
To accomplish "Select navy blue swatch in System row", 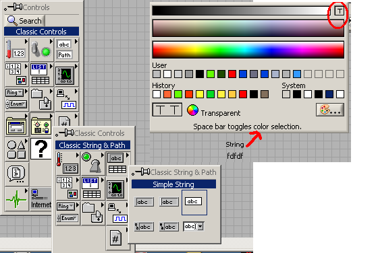I will point(329,94).
